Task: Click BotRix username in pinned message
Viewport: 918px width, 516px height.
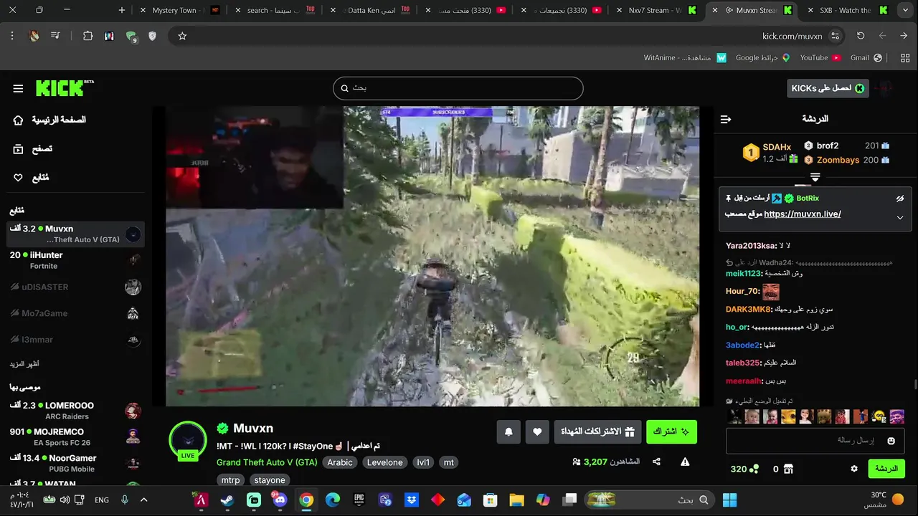Action: pyautogui.click(x=808, y=198)
